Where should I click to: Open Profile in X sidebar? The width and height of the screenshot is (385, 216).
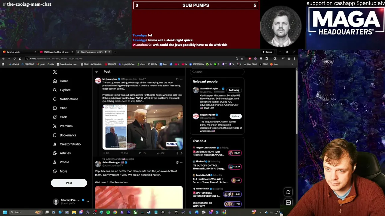coord(61,162)
